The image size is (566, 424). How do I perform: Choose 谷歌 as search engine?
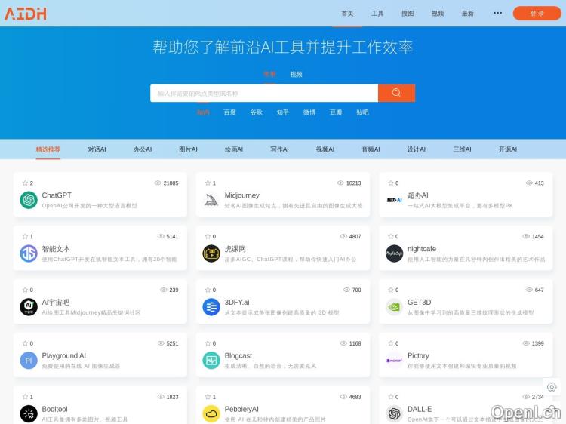[x=257, y=112]
